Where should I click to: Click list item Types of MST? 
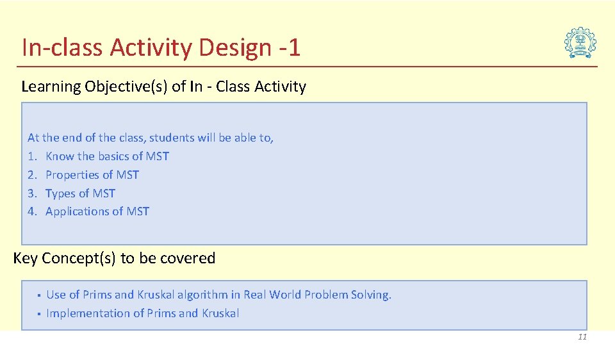80,193
